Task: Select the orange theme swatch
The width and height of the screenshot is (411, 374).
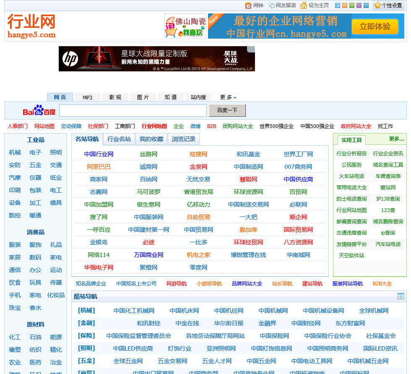Action: (x=345, y=5)
